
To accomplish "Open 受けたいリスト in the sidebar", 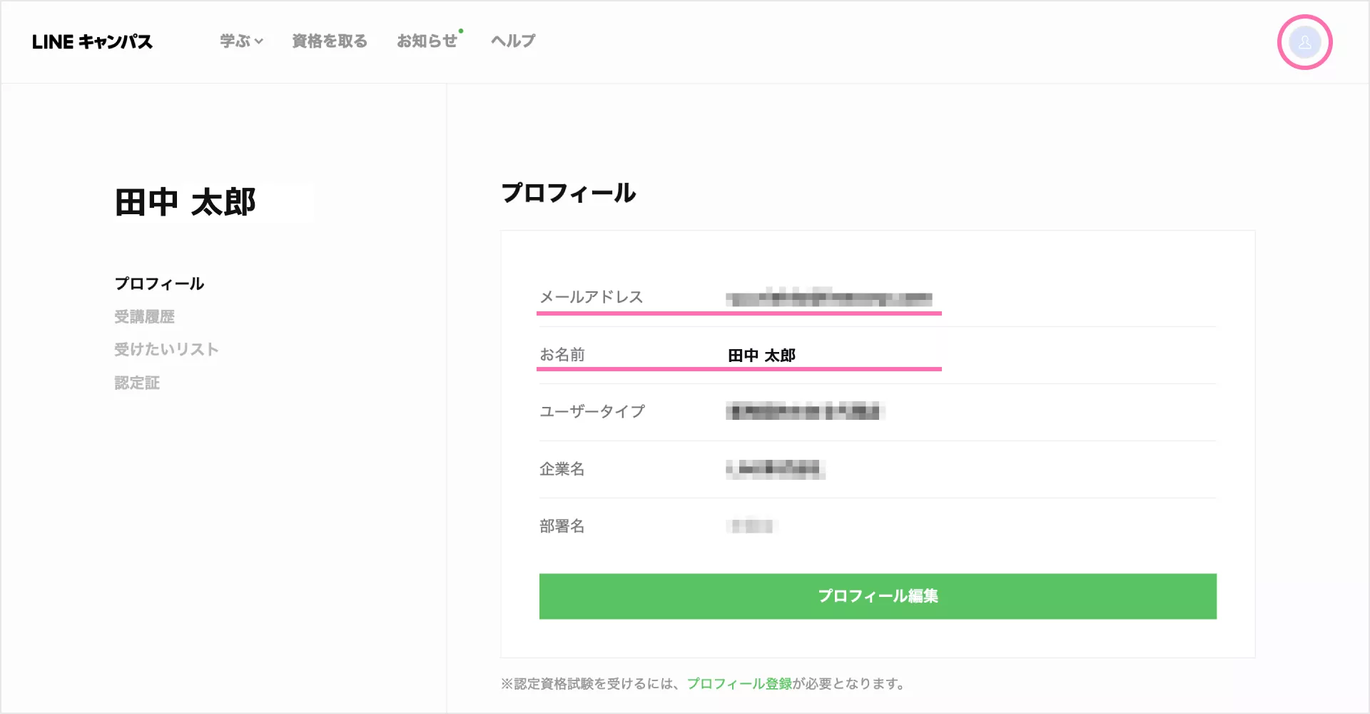I will 166,349.
